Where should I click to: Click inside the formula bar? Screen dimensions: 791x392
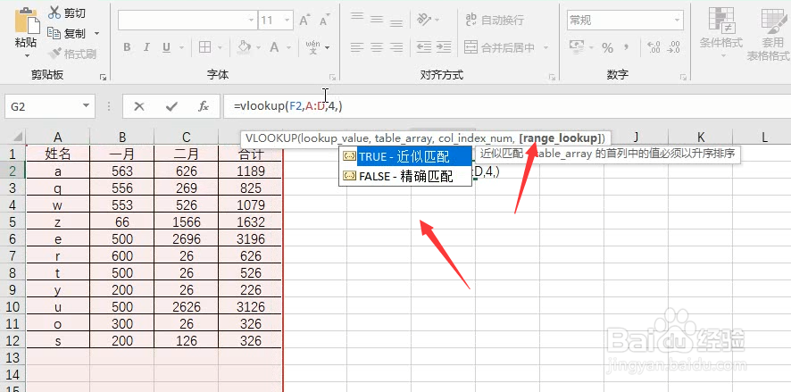pos(507,106)
